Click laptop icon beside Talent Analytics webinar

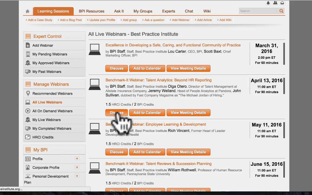95,84
